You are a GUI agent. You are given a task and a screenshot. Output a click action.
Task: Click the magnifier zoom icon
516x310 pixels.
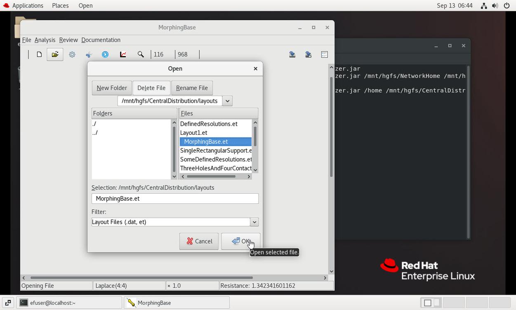tap(141, 54)
